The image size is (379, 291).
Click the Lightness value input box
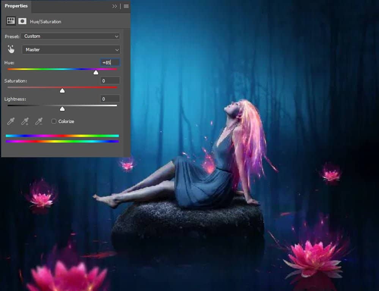tap(110, 99)
